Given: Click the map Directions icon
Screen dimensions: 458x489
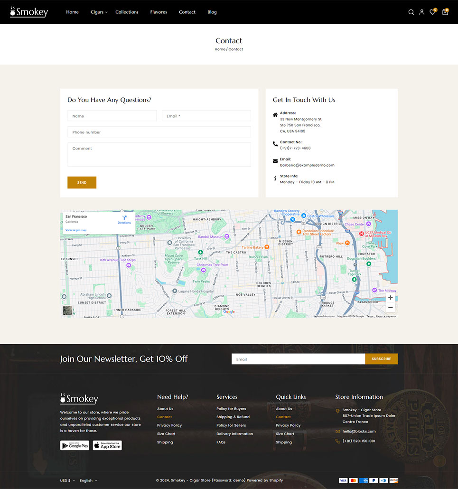Looking at the screenshot, I should [x=124, y=218].
